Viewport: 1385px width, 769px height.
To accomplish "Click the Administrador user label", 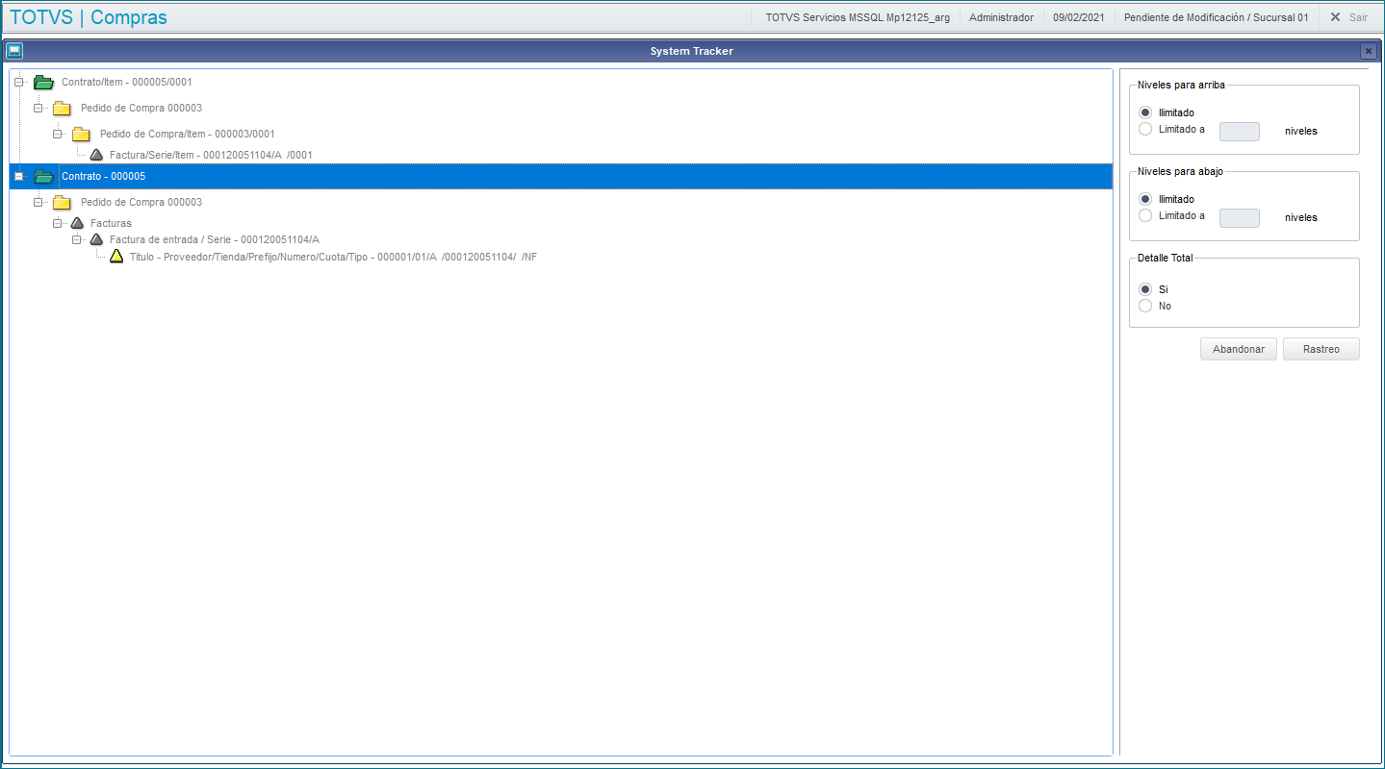I will [x=1001, y=17].
